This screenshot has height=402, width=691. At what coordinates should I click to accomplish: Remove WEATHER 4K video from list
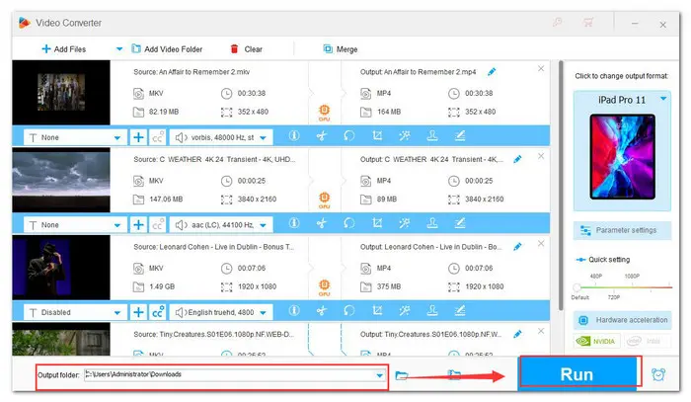point(541,156)
